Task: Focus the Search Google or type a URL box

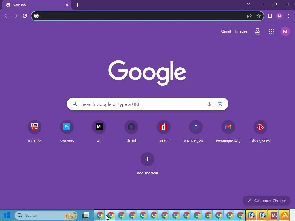Action: tap(147, 104)
